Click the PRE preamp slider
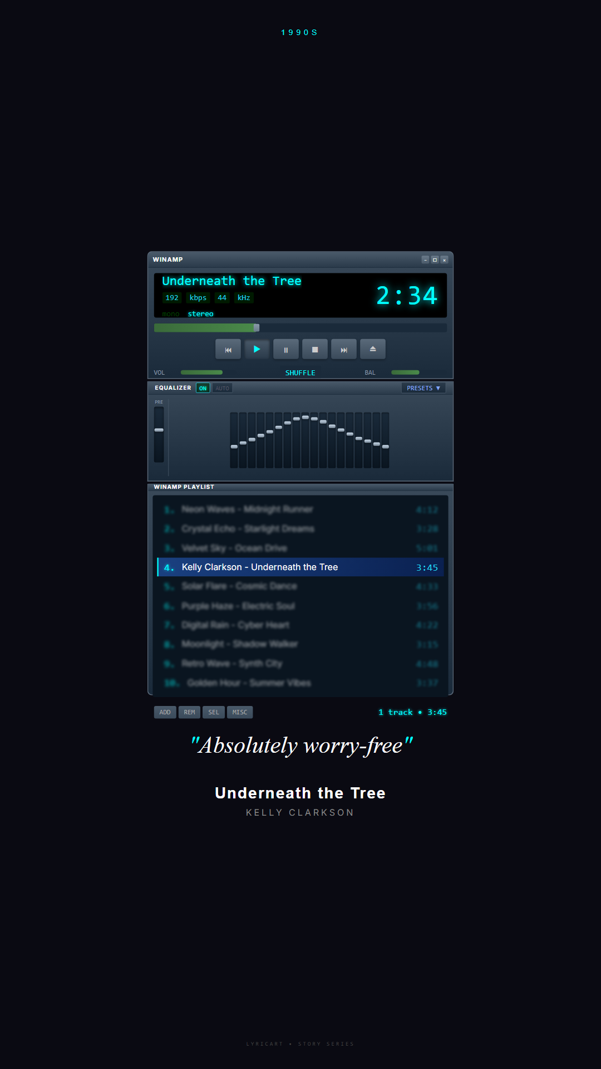Viewport: 601px width, 1069px height. [x=159, y=434]
